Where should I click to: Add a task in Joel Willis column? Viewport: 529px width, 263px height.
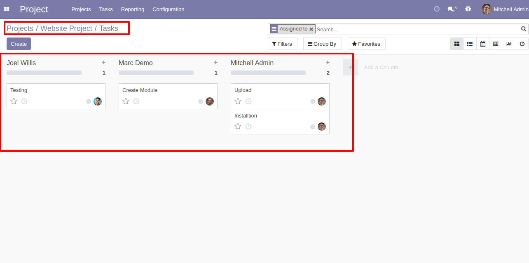pos(103,63)
